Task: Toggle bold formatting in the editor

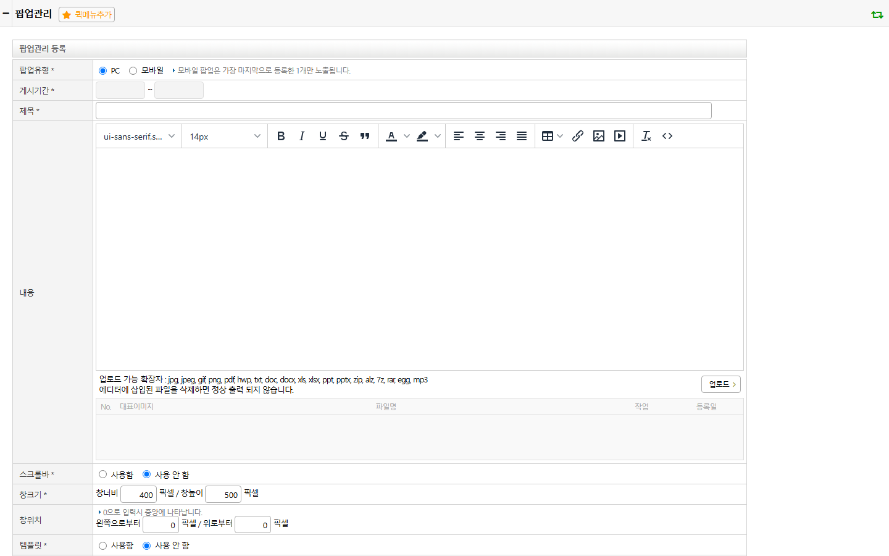Action: pyautogui.click(x=281, y=136)
